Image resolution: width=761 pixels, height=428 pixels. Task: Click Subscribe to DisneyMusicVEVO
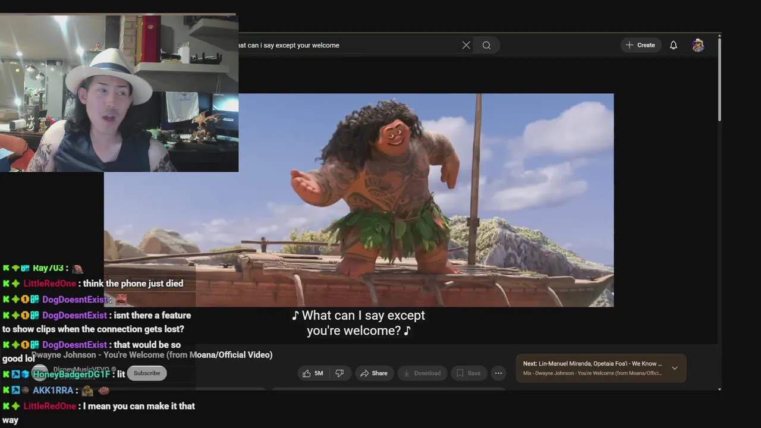[147, 373]
